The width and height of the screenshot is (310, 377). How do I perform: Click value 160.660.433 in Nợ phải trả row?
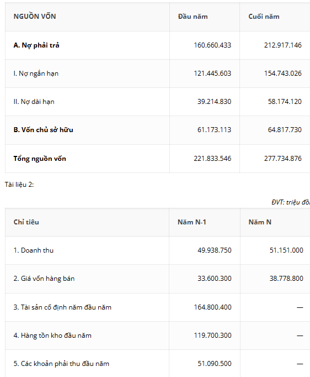212,45
